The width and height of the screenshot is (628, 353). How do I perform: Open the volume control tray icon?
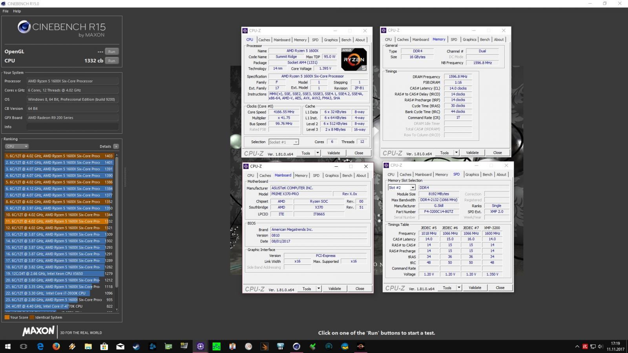coord(600,346)
